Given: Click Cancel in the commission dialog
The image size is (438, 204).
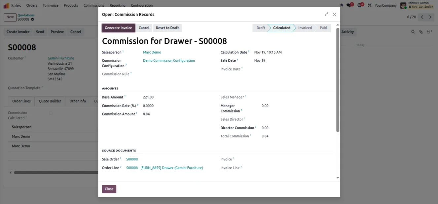Looking at the screenshot, I should point(144,28).
